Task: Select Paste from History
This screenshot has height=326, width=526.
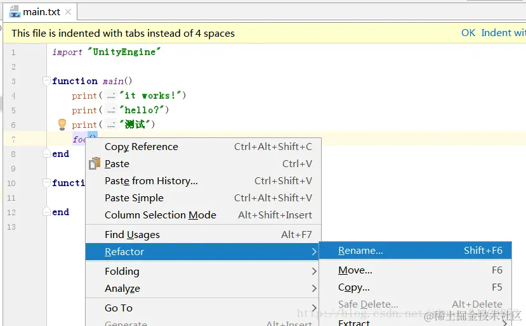Action: click(151, 181)
